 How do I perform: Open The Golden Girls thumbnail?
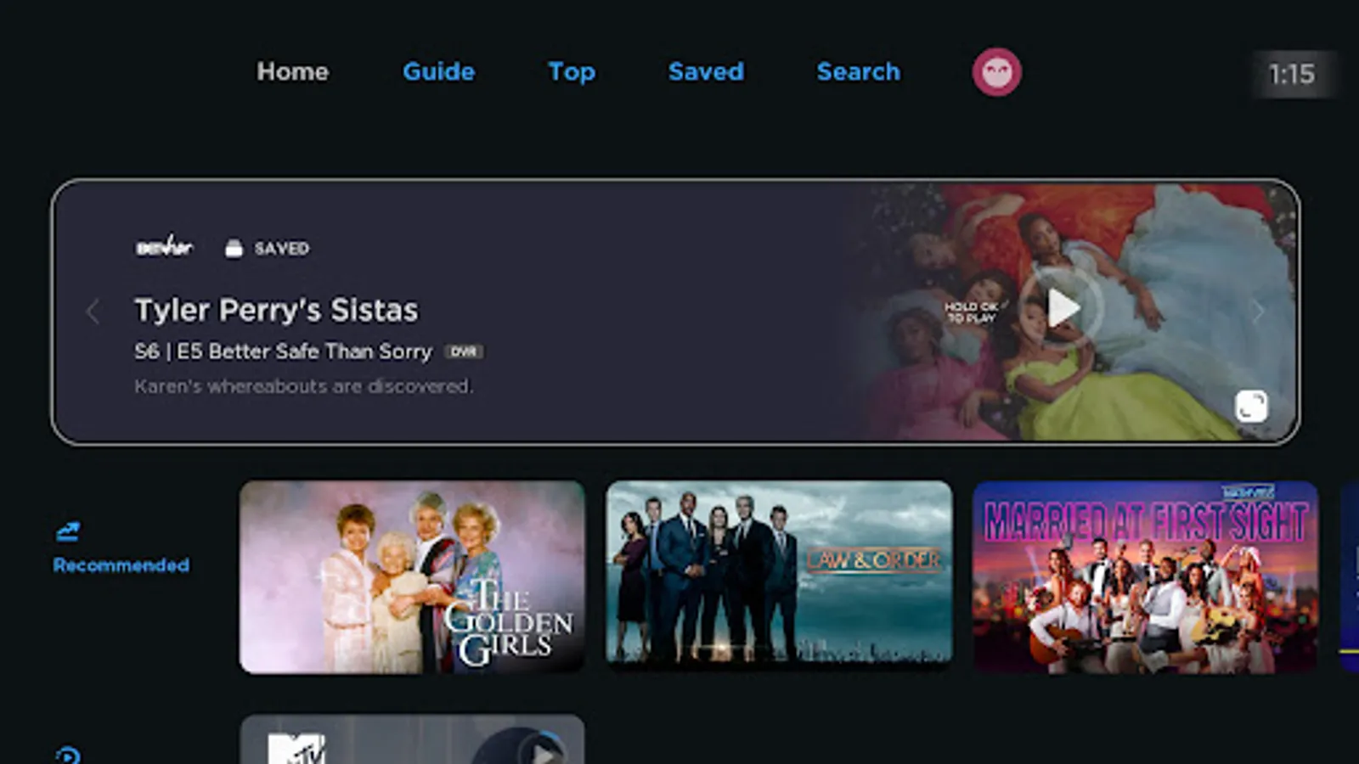pyautogui.click(x=412, y=577)
